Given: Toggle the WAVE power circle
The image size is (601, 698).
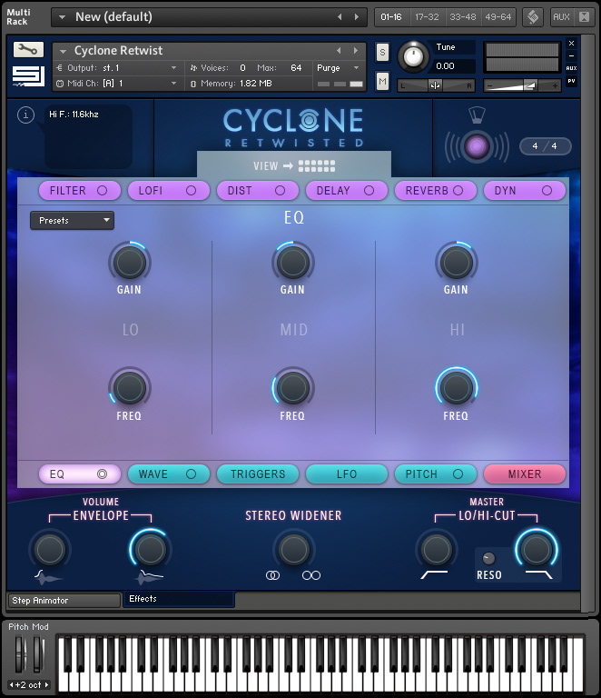Looking at the screenshot, I should [192, 474].
